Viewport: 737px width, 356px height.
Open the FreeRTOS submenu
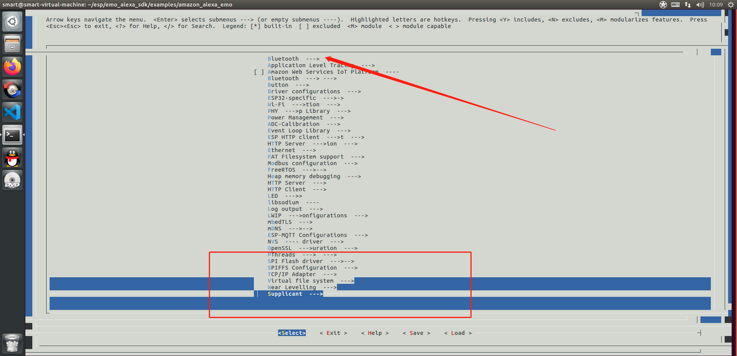(x=297, y=170)
